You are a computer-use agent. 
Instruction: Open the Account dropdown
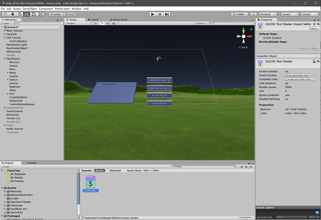(268, 14)
